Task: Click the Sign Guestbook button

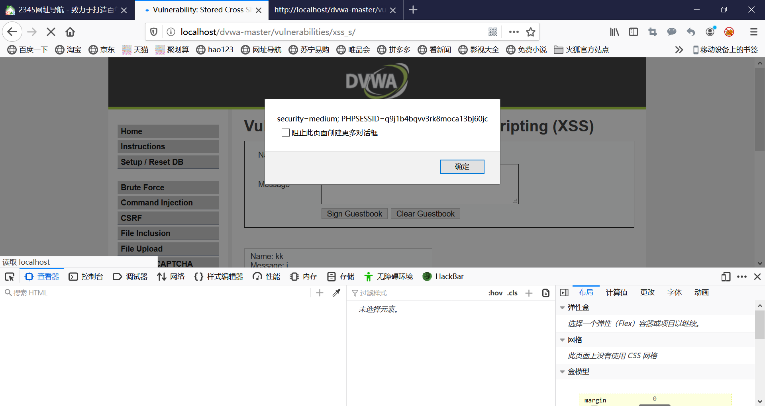Action: click(x=354, y=214)
